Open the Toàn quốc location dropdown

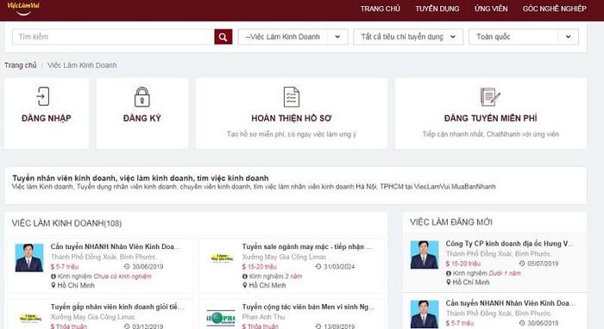click(x=524, y=37)
